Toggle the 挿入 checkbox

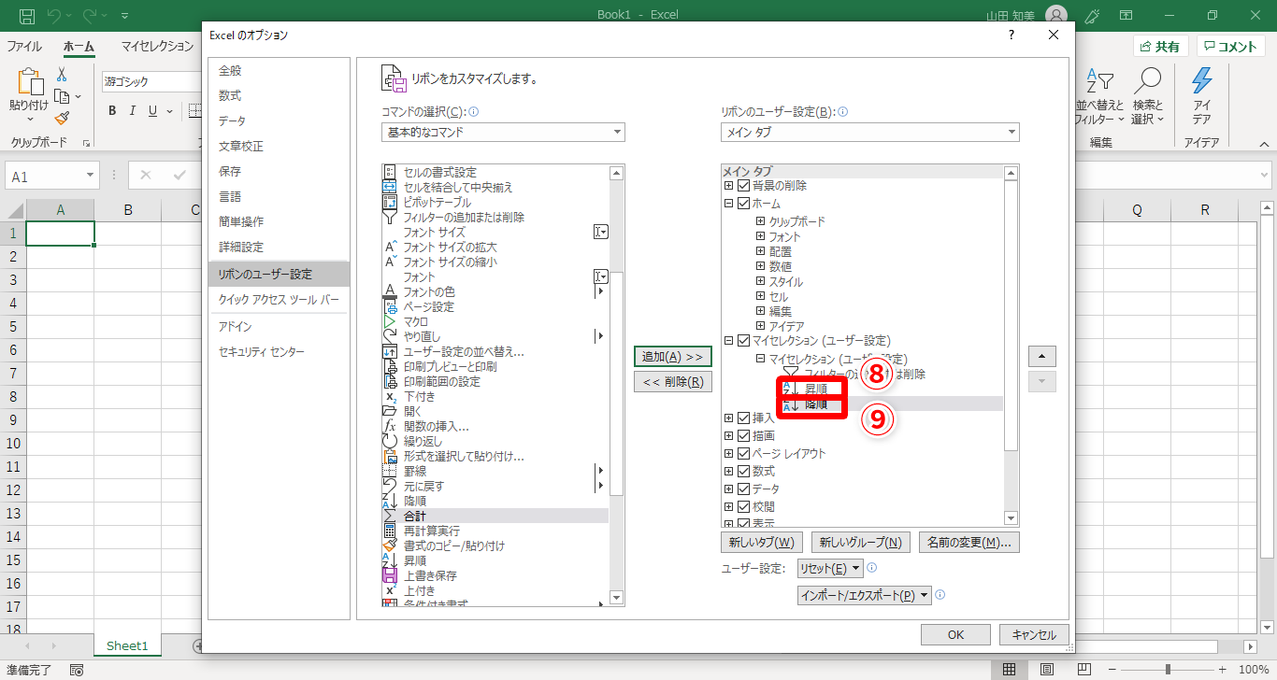pos(744,418)
